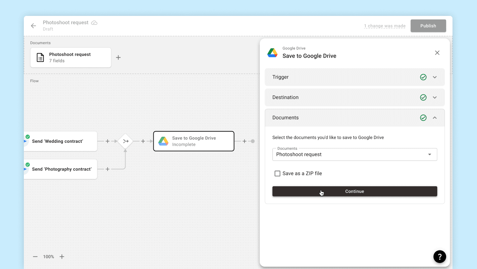Image resolution: width=477 pixels, height=269 pixels.
Task: Select the Send 'Photography contract' step
Action: coord(60,169)
